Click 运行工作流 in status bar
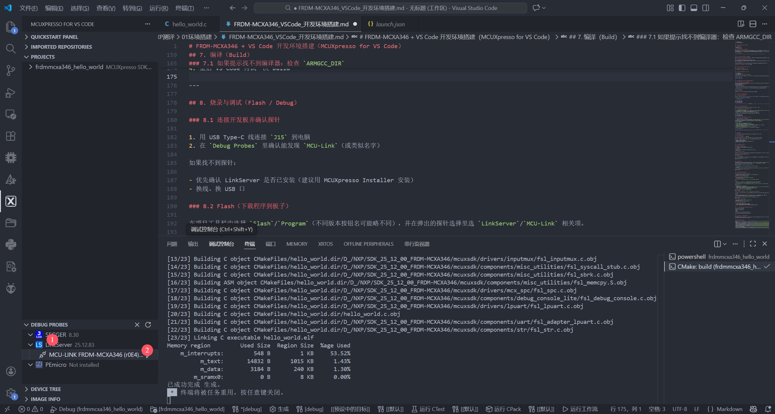The image size is (775, 414). pos(580,409)
